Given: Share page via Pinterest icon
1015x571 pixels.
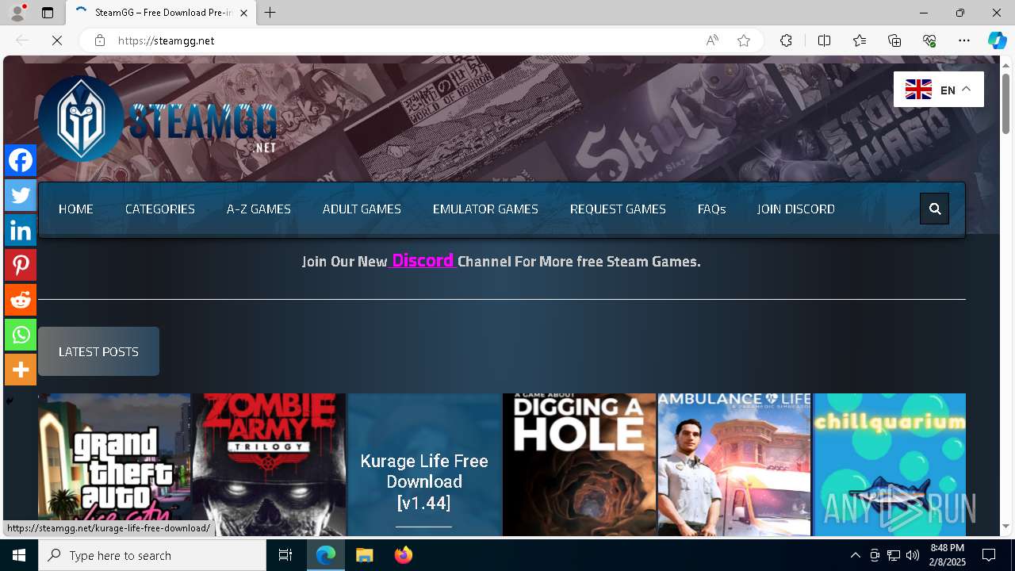Looking at the screenshot, I should pos(21,265).
